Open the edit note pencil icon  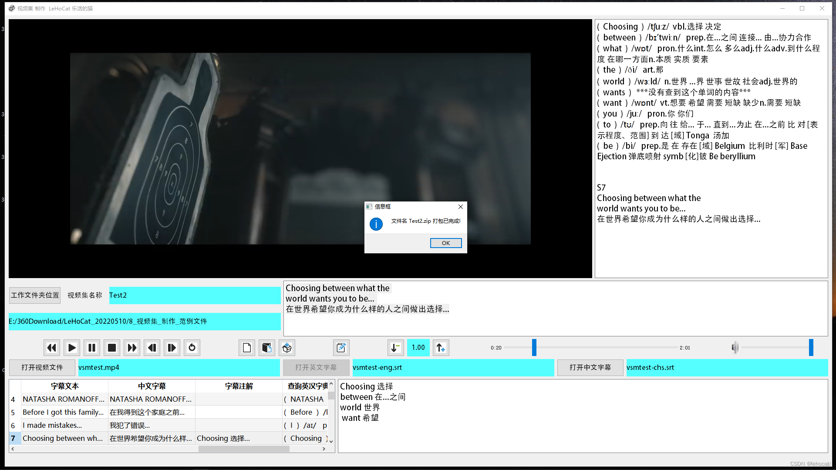[x=341, y=348]
